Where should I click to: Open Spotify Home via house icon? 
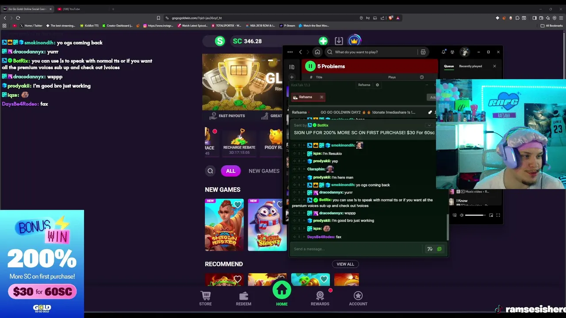pos(317,52)
